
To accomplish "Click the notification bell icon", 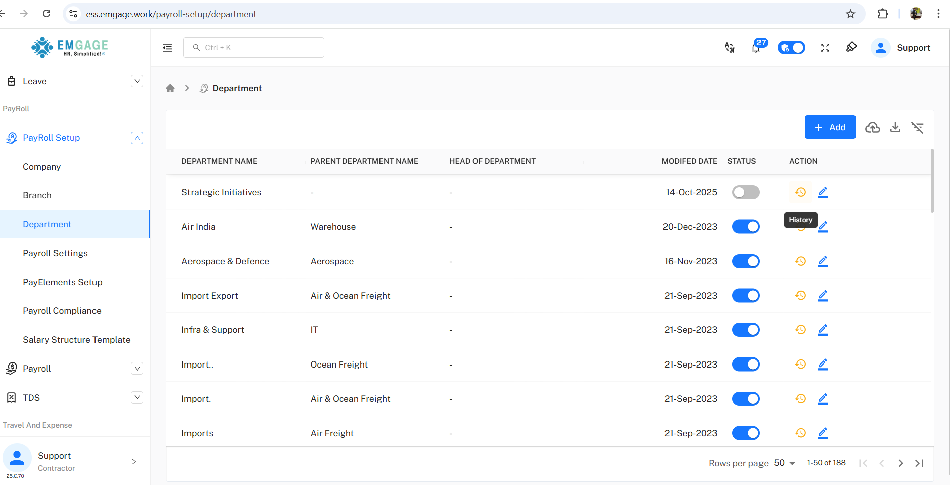I will pos(756,48).
